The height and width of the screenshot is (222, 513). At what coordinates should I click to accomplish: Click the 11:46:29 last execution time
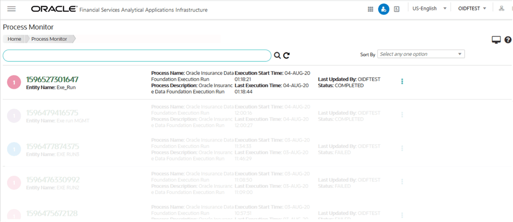243,158
